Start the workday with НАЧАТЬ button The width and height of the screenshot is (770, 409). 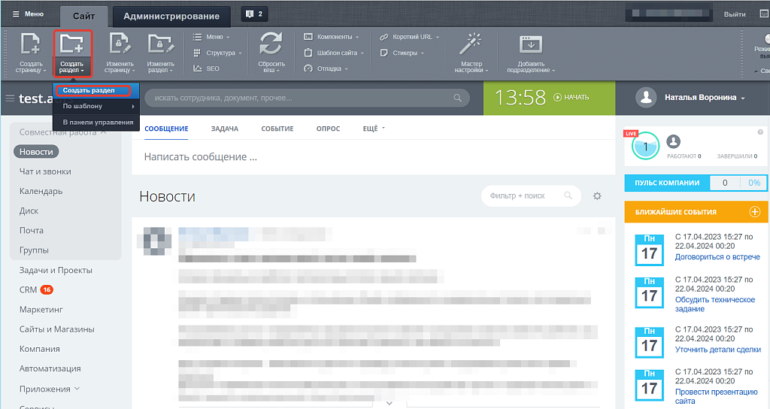coord(571,97)
